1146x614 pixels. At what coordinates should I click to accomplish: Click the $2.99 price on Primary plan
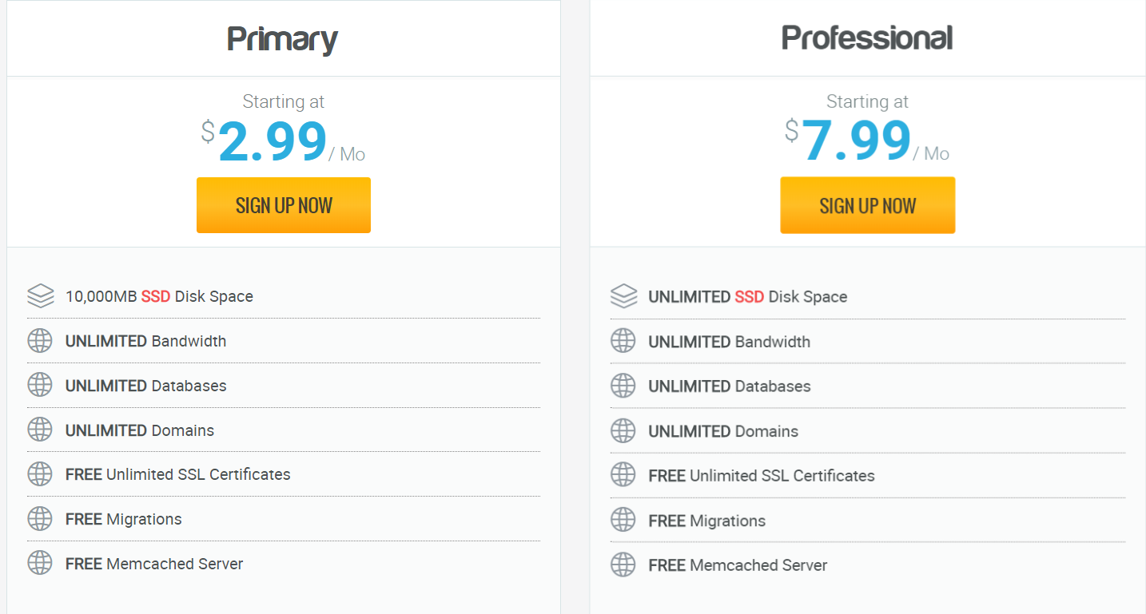tap(272, 142)
